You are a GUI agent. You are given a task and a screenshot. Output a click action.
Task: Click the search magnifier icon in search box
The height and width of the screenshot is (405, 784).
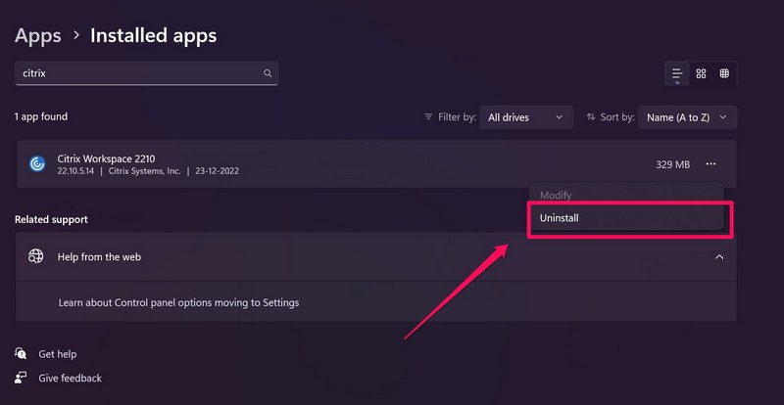pyautogui.click(x=268, y=73)
